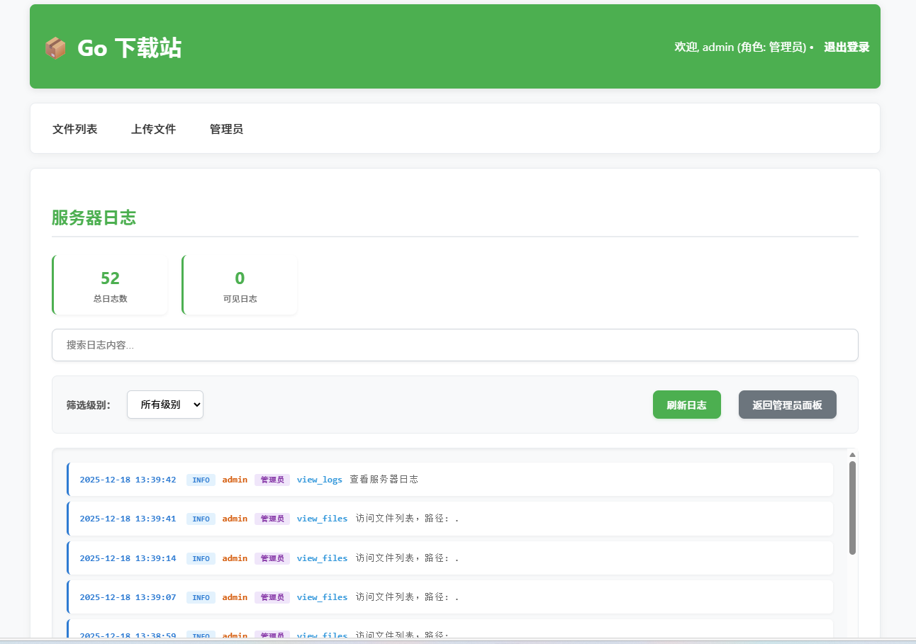Click the 筛选级别 label
This screenshot has width=916, height=644.
pos(89,405)
